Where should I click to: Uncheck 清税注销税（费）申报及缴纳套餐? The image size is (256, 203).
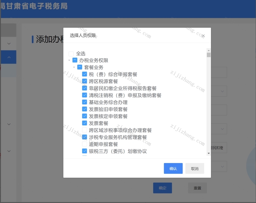84,95
